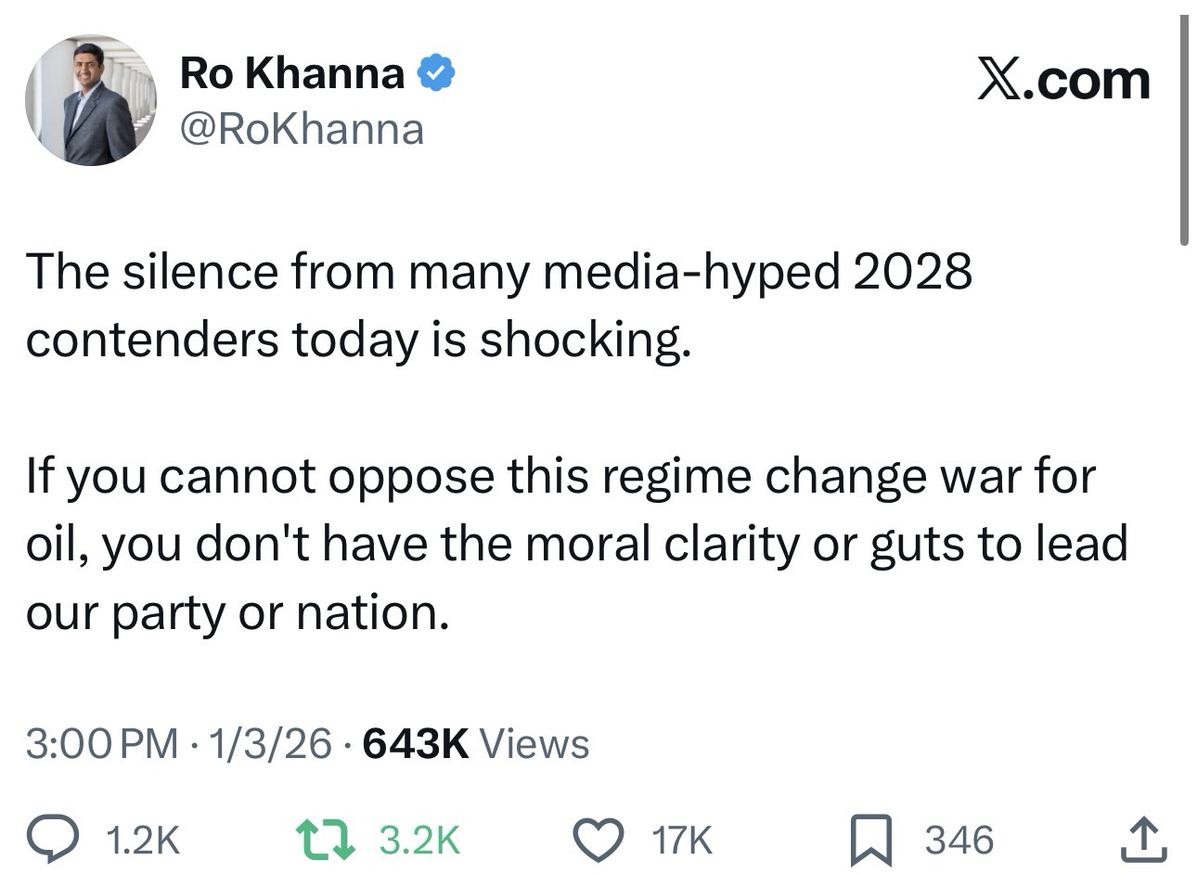View the 643K Views analytics
Screen dimensions: 1197x874
click(x=476, y=744)
